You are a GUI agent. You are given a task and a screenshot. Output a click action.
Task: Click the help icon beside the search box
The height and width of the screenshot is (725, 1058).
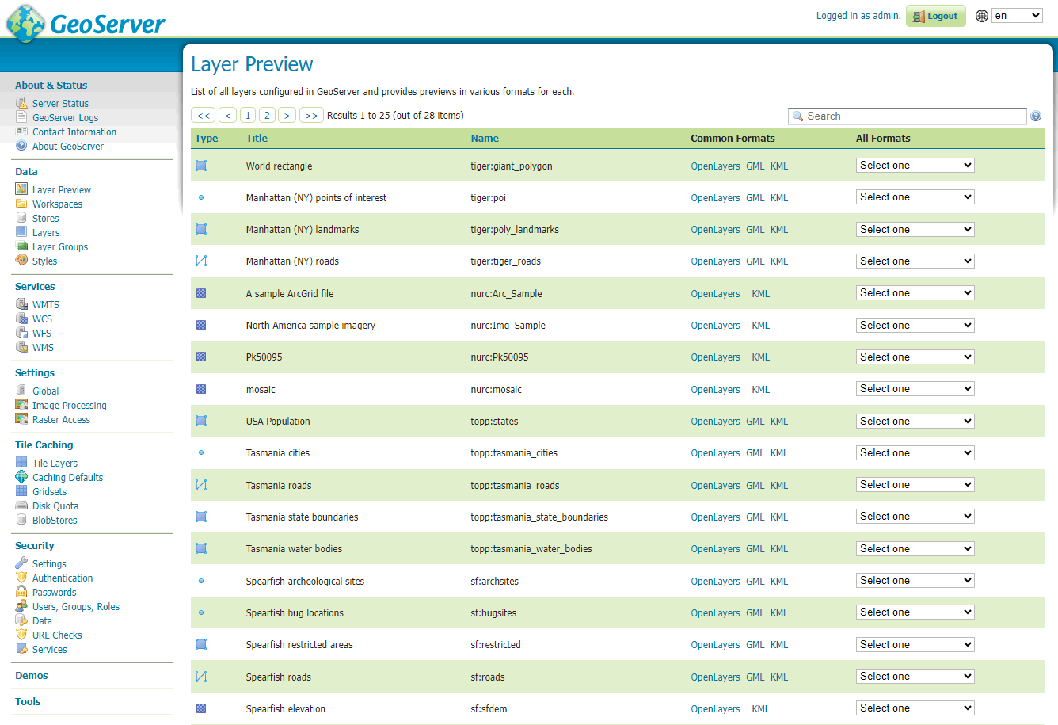pyautogui.click(x=1036, y=116)
